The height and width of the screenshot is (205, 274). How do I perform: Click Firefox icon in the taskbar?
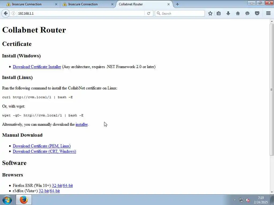[x=24, y=200]
